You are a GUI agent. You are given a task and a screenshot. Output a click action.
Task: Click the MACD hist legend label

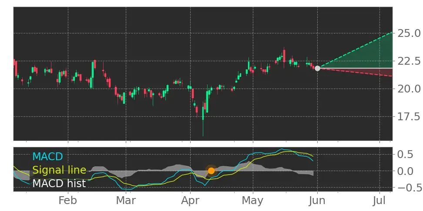click(x=59, y=183)
